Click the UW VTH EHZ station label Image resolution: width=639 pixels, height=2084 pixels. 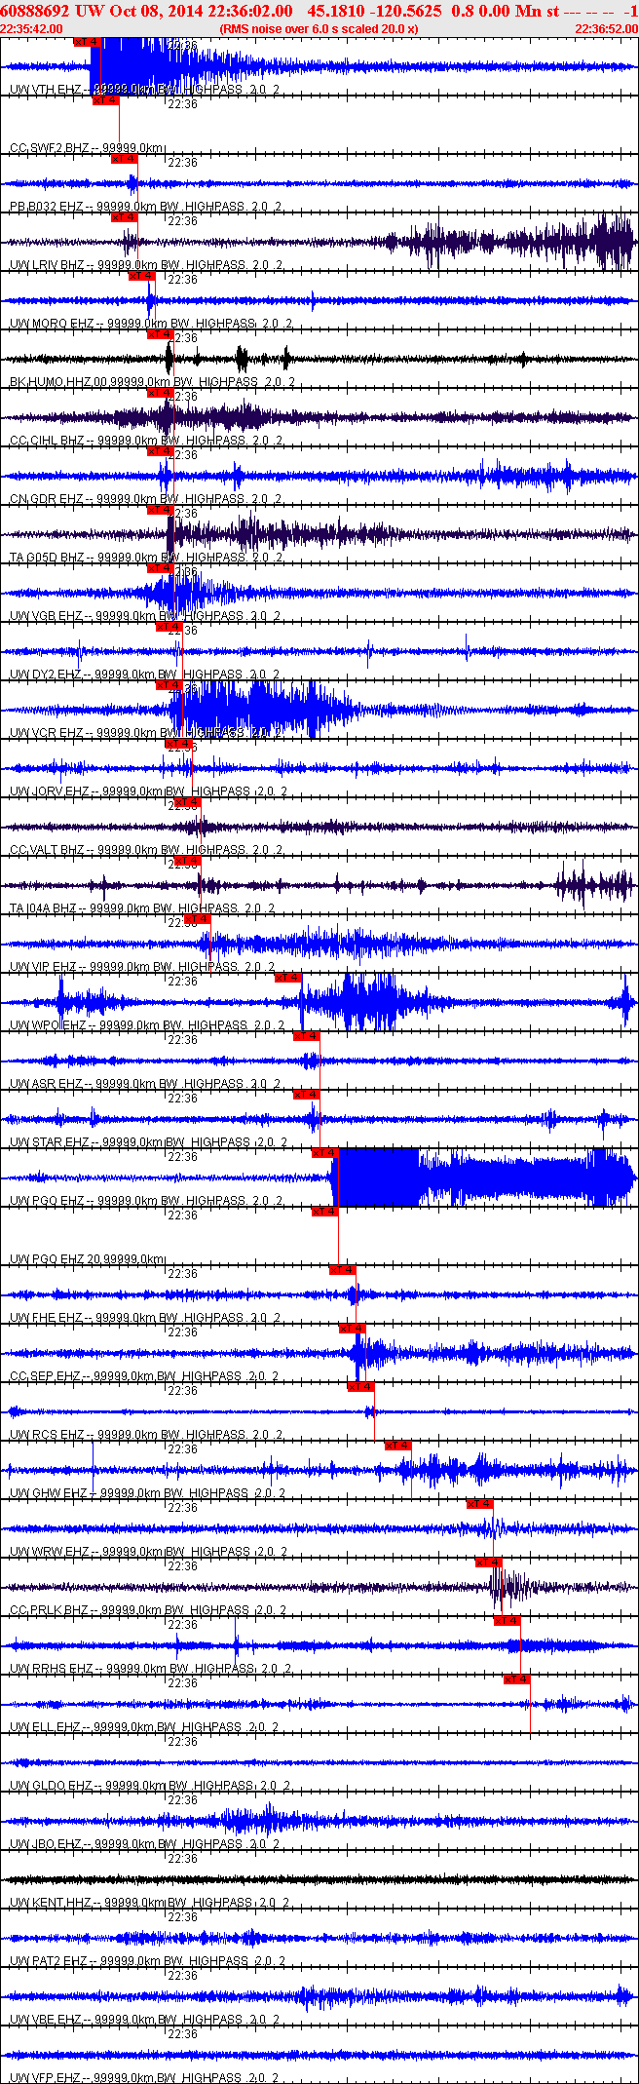146,90
